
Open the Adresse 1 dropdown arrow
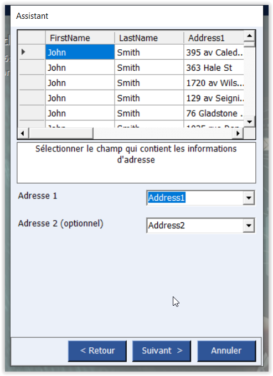click(x=249, y=198)
